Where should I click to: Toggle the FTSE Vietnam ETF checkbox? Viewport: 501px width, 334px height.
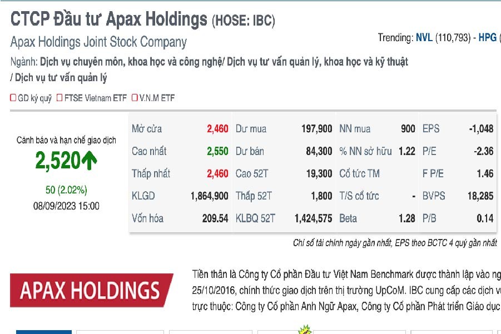point(60,98)
